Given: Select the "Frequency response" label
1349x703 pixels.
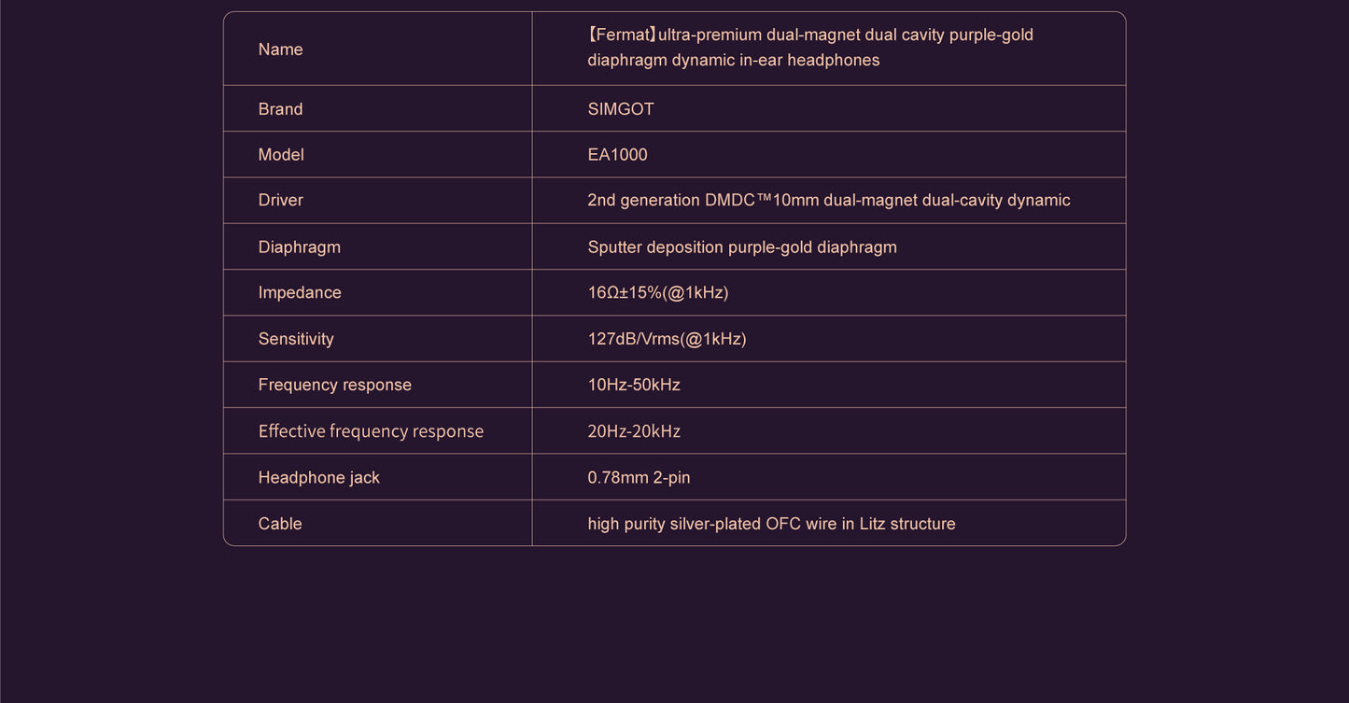Looking at the screenshot, I should coord(334,385).
